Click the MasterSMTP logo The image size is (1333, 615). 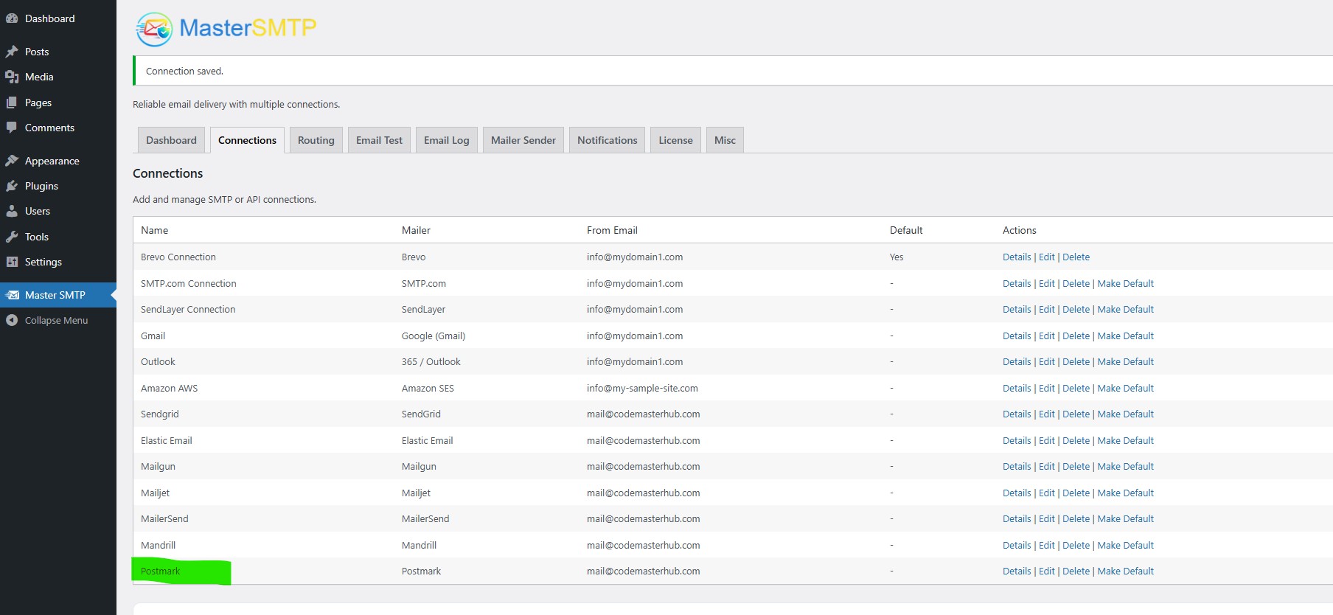click(x=226, y=29)
